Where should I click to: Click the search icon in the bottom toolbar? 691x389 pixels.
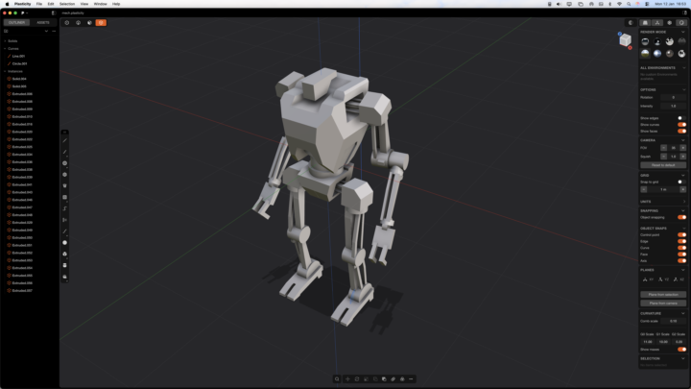337,378
